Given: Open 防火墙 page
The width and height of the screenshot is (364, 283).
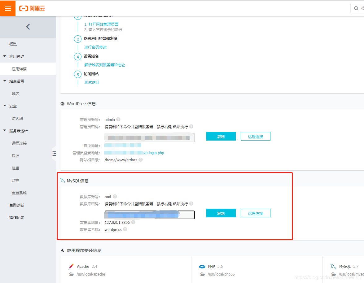Looking at the screenshot, I should pos(17,118).
